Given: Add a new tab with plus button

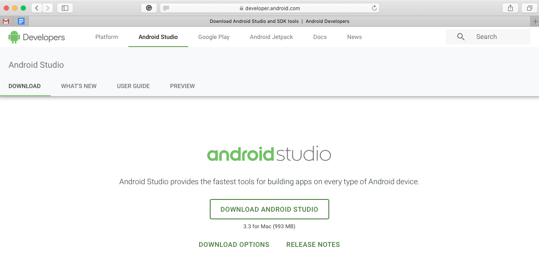Looking at the screenshot, I should [535, 21].
